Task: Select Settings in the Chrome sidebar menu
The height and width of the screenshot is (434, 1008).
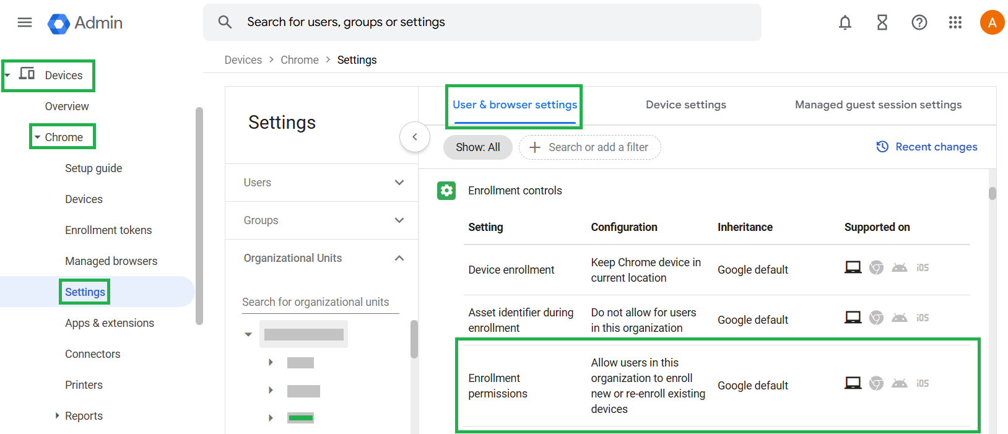Action: coord(85,292)
